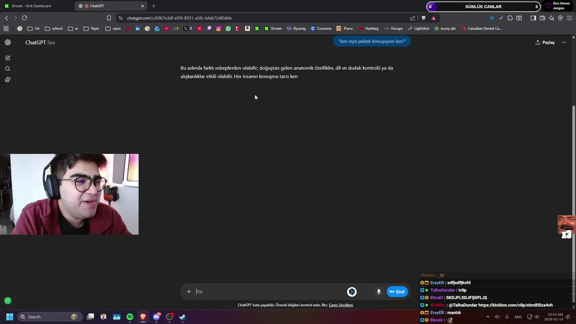Open the three-dot conversation options menu
This screenshot has height=324, width=576.
563,42
